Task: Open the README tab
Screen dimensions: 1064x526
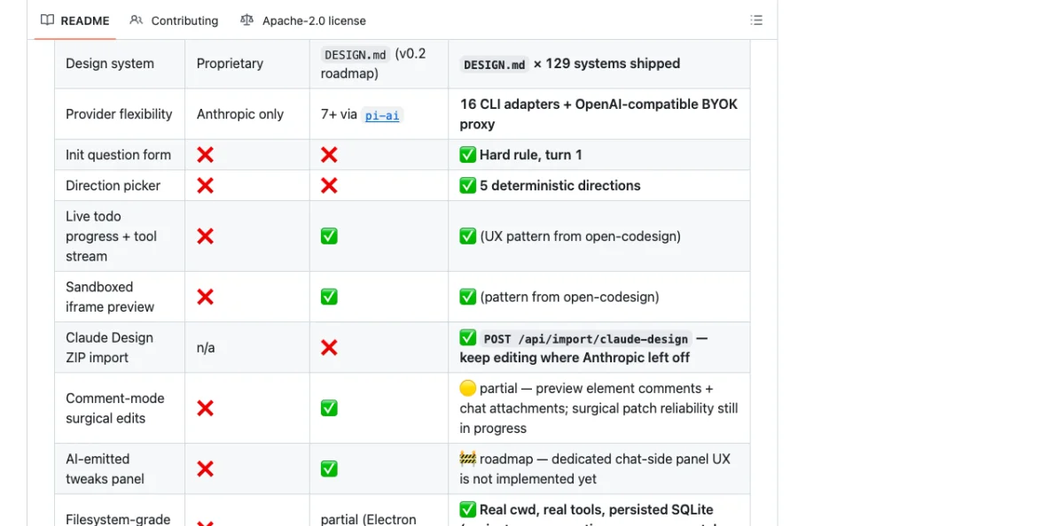Action: (75, 20)
